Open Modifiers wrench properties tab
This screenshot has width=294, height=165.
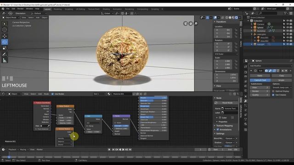click(246, 101)
